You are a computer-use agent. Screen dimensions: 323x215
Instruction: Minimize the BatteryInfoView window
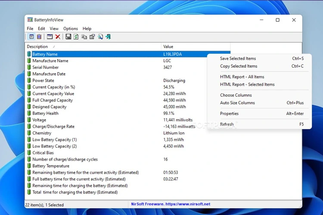tap(261, 20)
